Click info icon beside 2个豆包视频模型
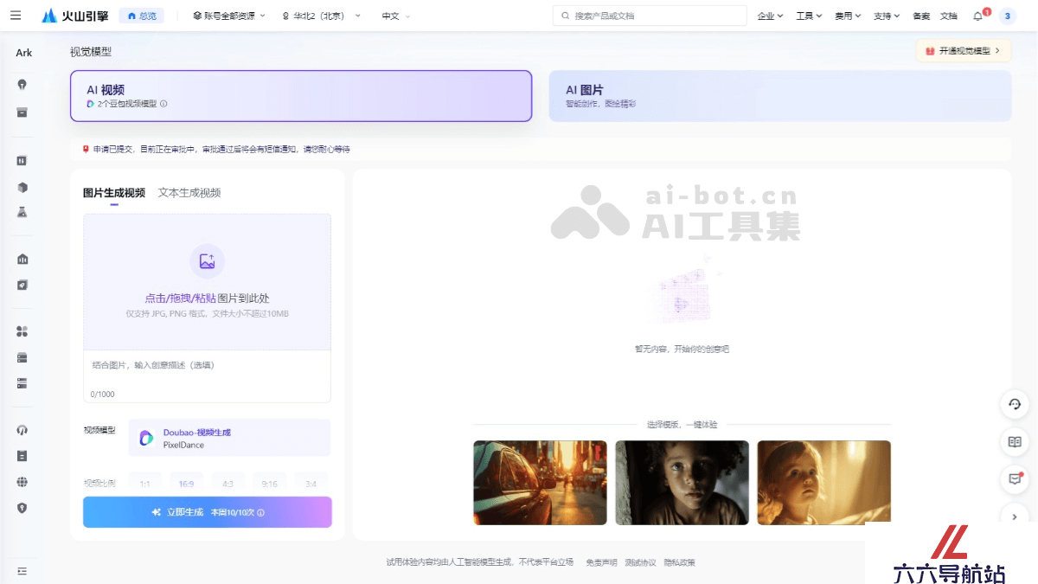Viewport: 1038px width, 584px height. pos(163,104)
